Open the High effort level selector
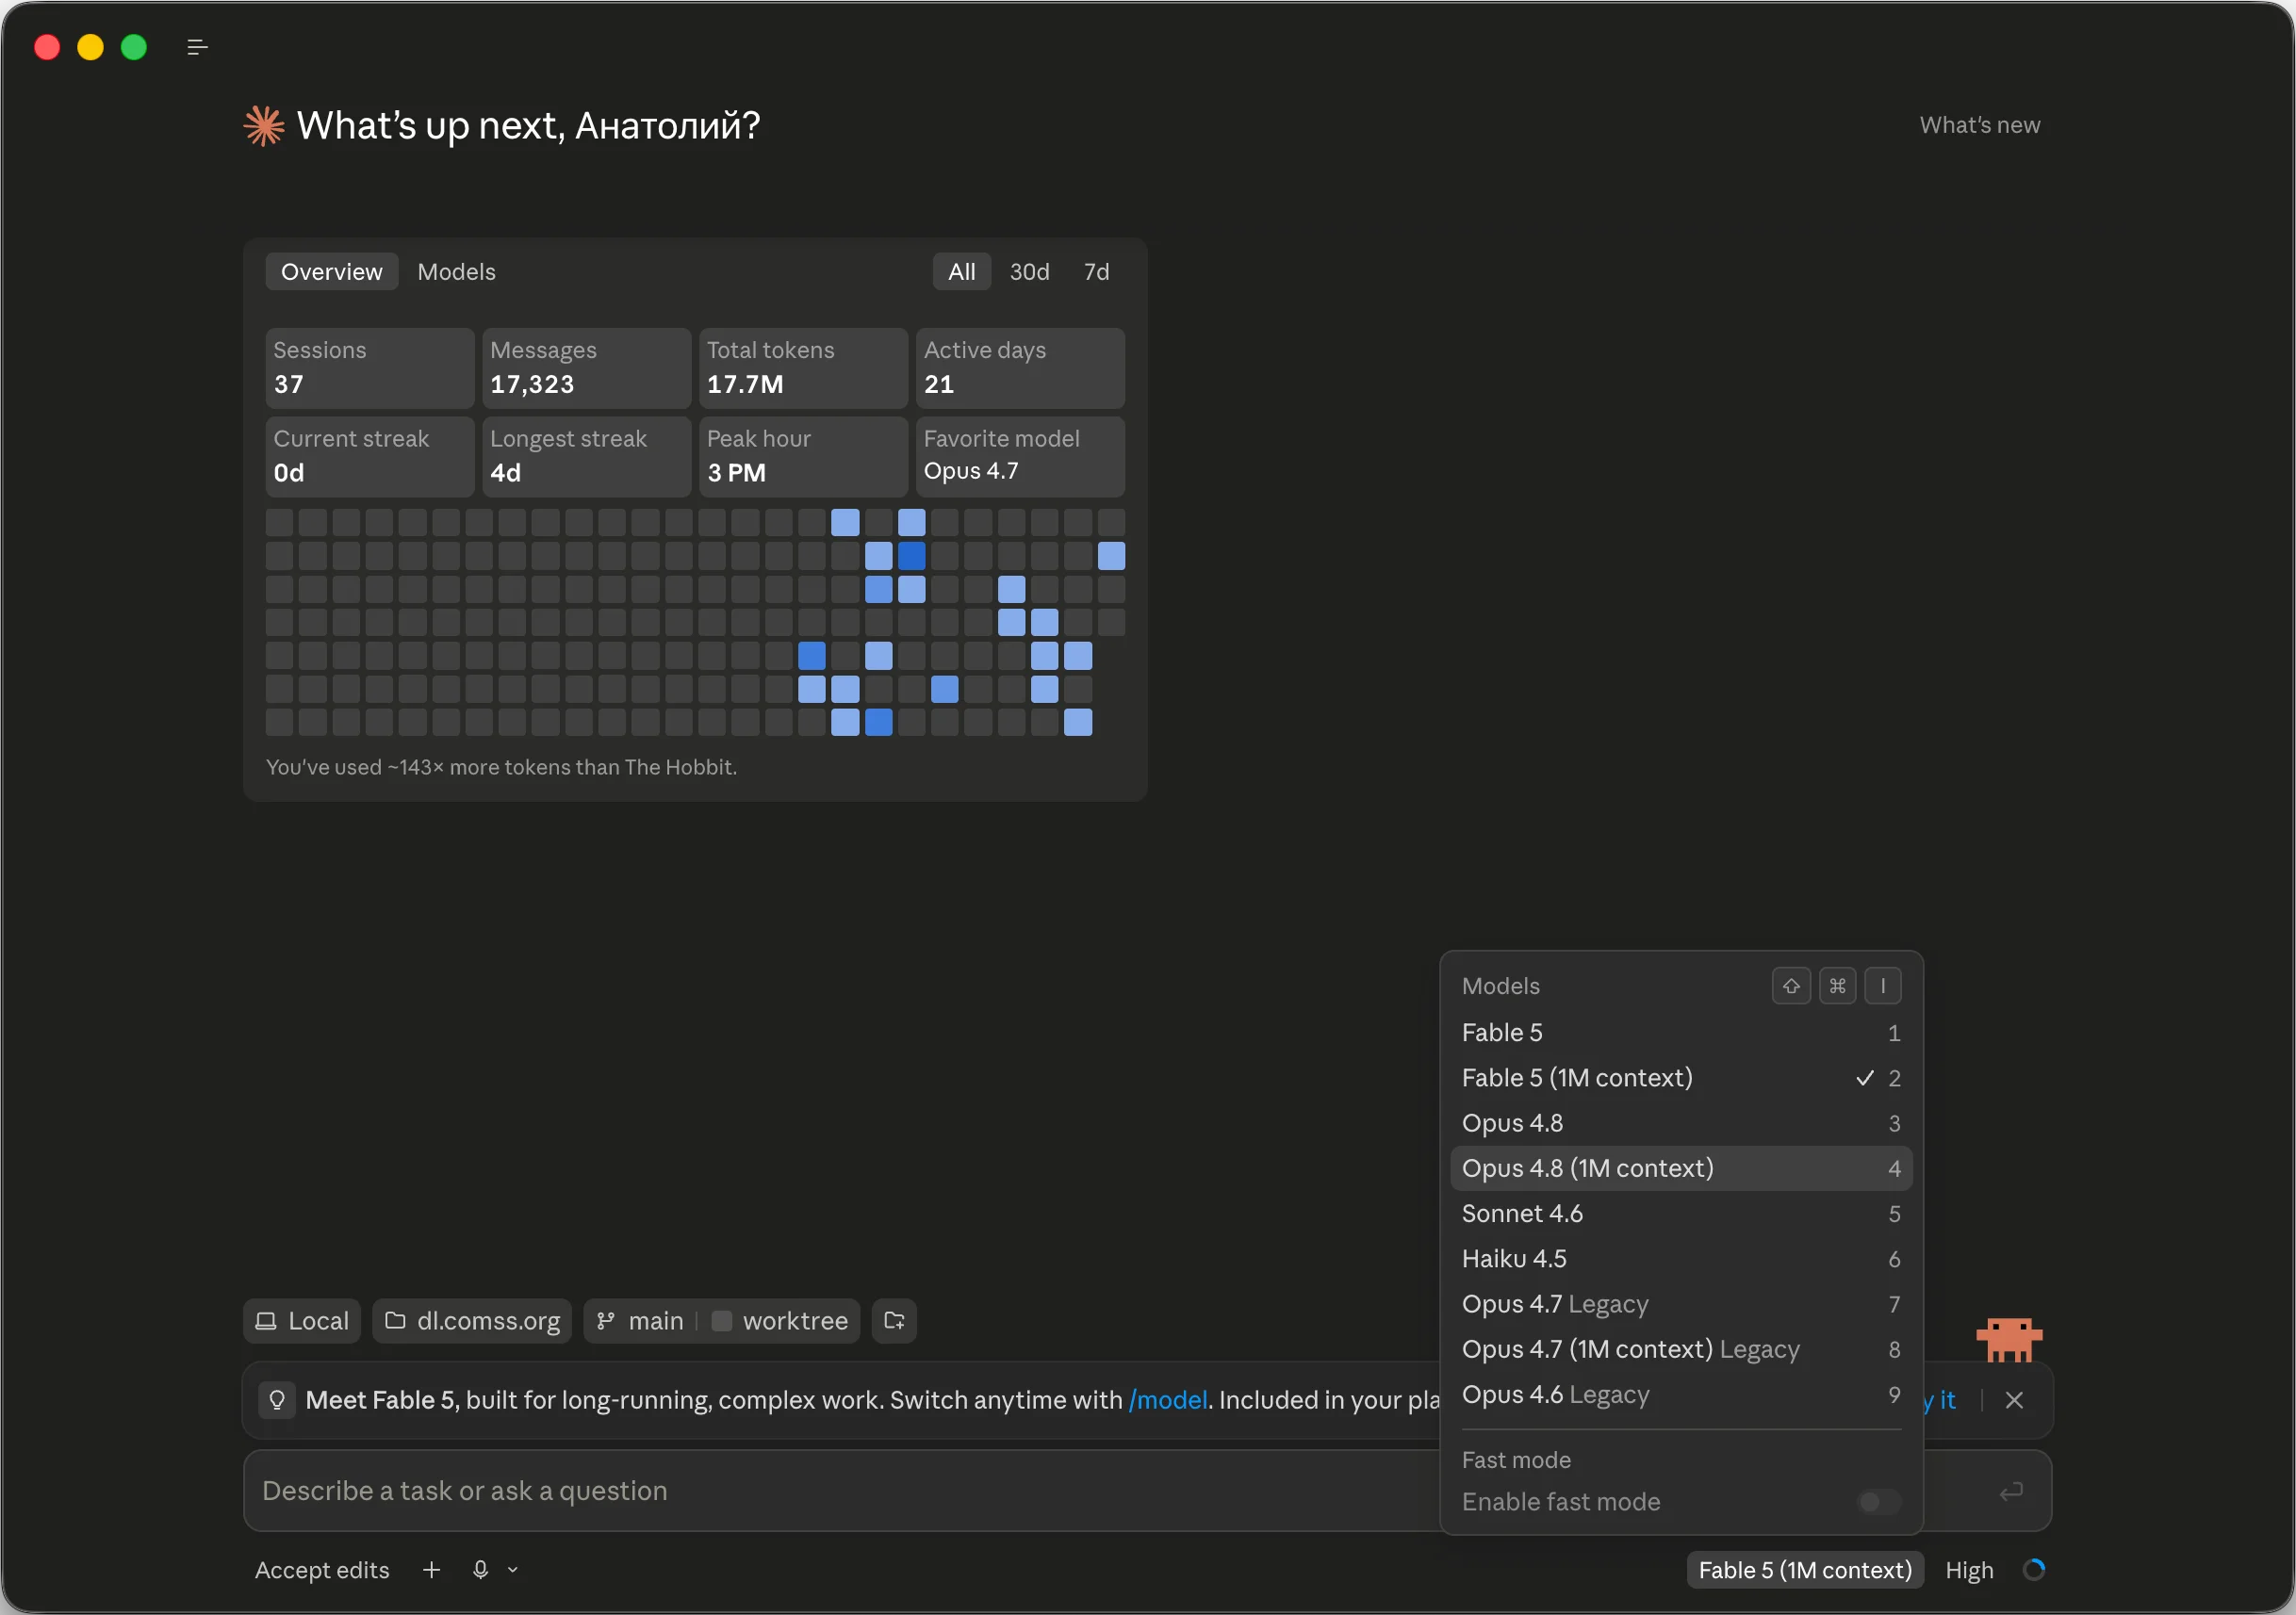Screen dimensions: 2296x1615 1969,1570
